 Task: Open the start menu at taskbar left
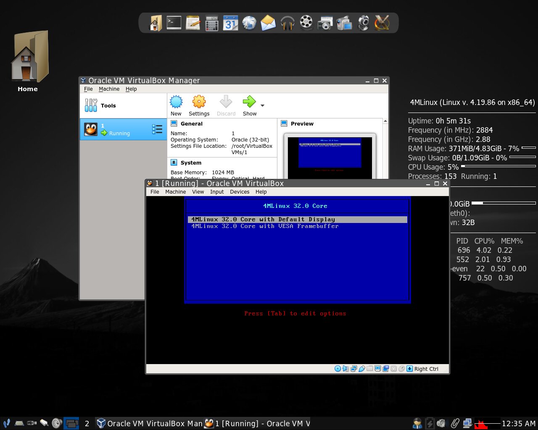(x=6, y=423)
